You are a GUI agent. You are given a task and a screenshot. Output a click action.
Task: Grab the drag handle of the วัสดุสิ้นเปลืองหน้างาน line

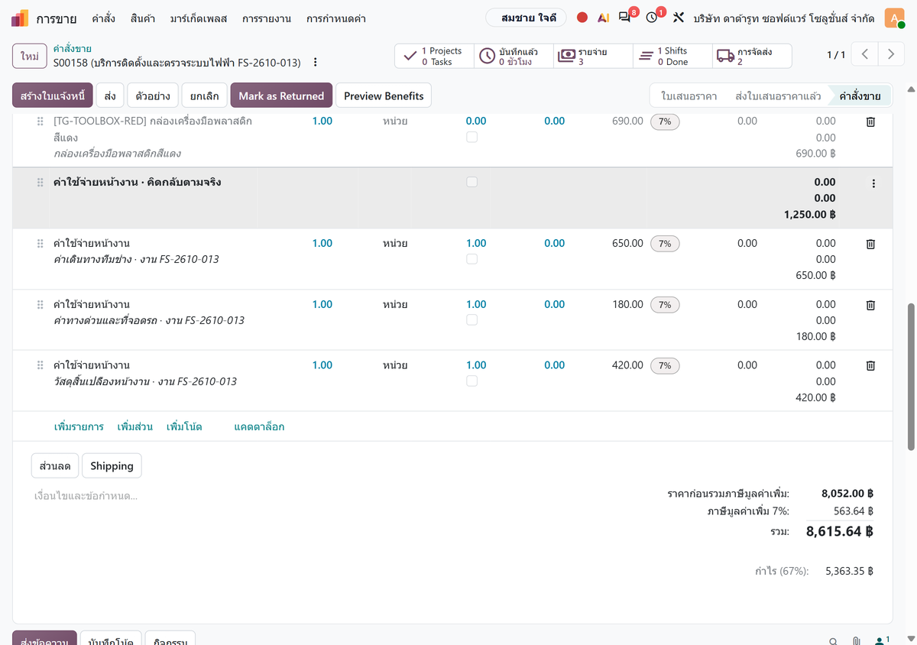click(40, 366)
